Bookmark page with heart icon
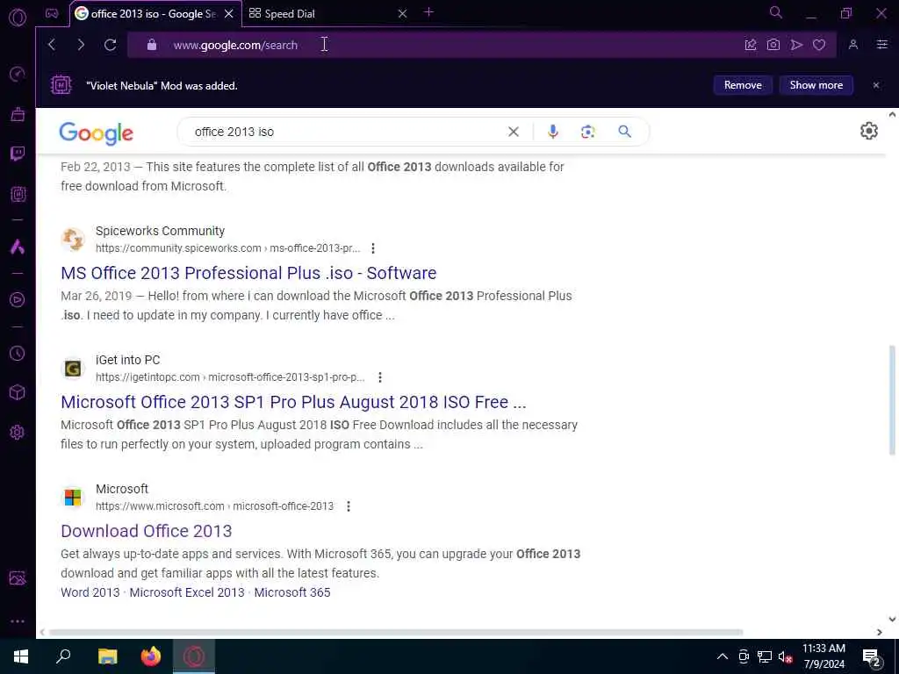This screenshot has width=899, height=674. [819, 45]
